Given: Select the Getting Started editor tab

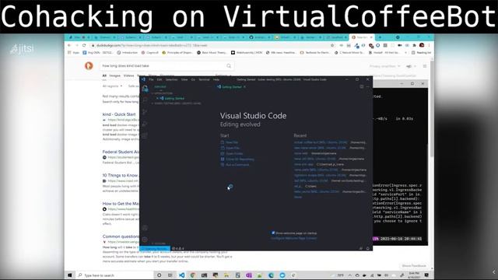Looking at the screenshot, I should [x=232, y=86].
